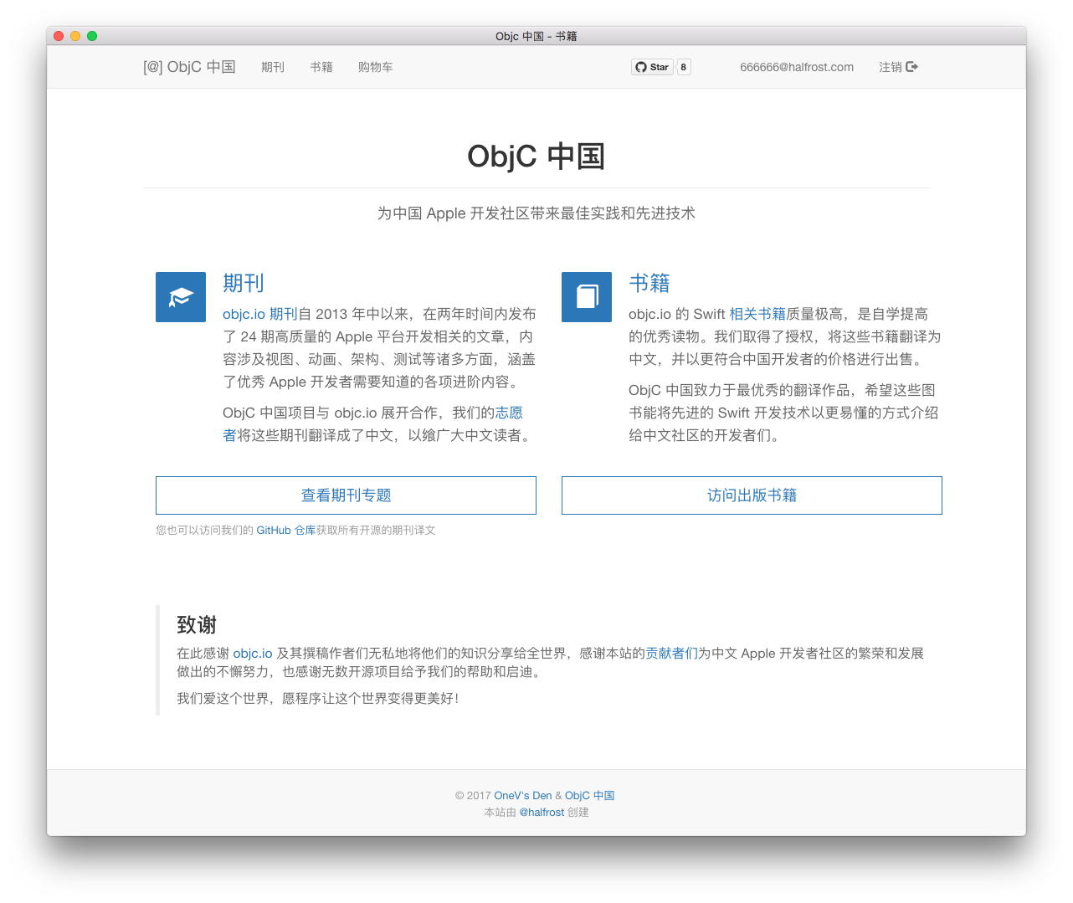Open OneV's Den footer link
The width and height of the screenshot is (1073, 903).
point(523,796)
